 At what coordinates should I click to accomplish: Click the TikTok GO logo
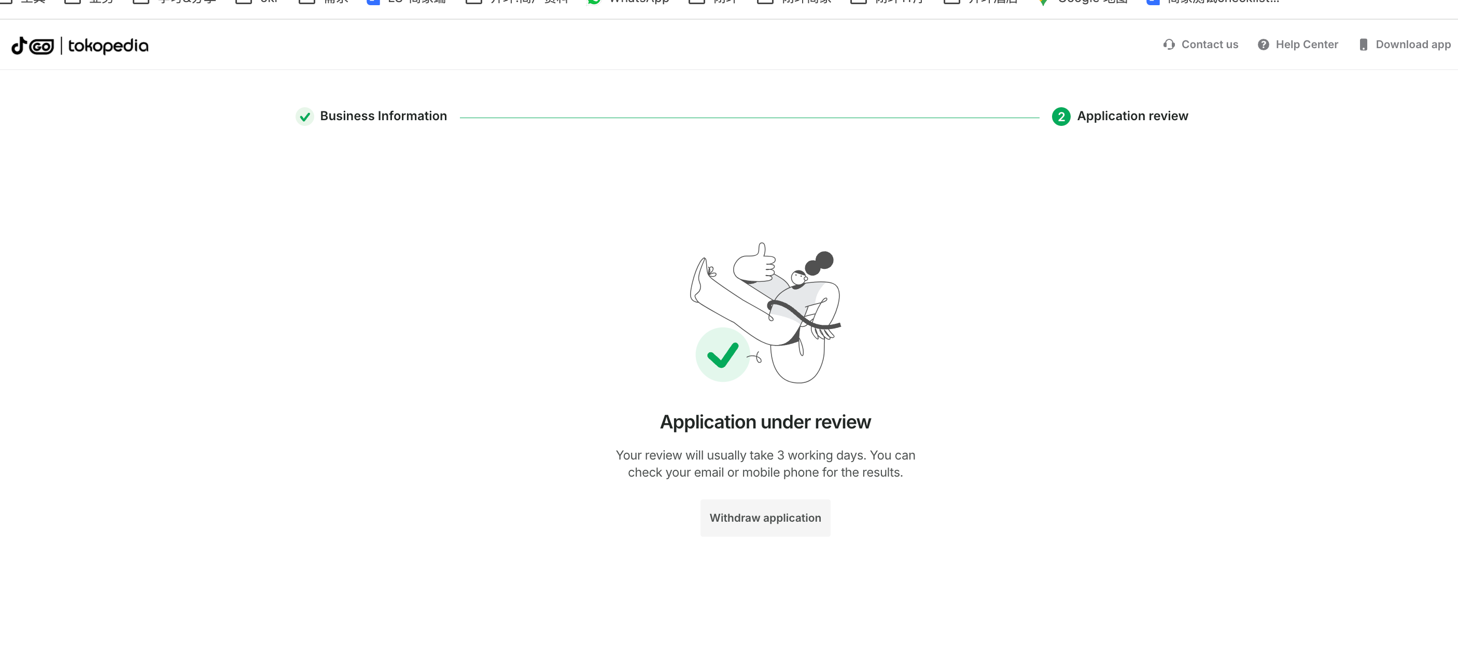click(x=32, y=46)
